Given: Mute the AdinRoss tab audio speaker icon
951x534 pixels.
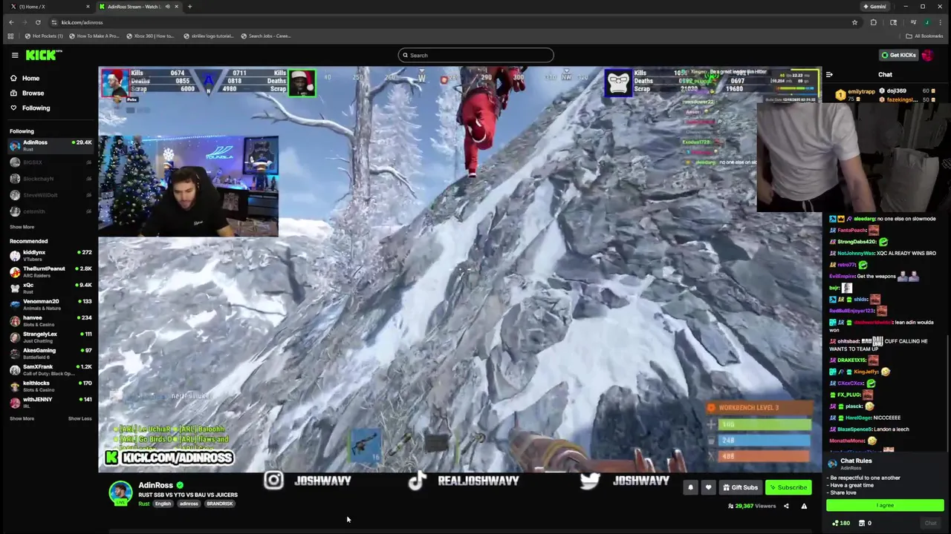Looking at the screenshot, I should coord(167,7).
